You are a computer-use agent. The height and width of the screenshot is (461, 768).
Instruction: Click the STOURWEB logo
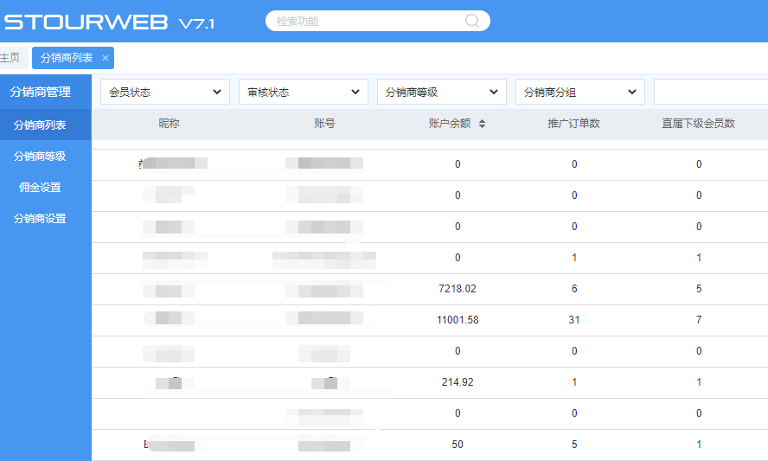tap(86, 22)
